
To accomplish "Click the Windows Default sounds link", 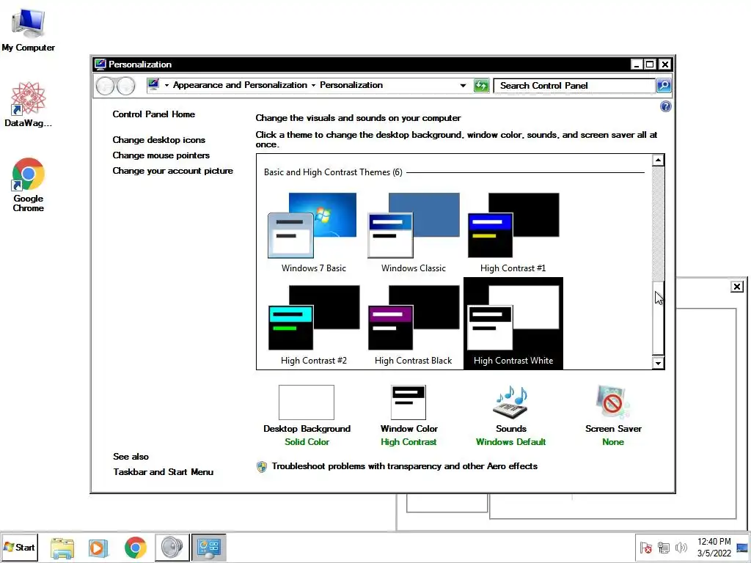I will tap(511, 442).
